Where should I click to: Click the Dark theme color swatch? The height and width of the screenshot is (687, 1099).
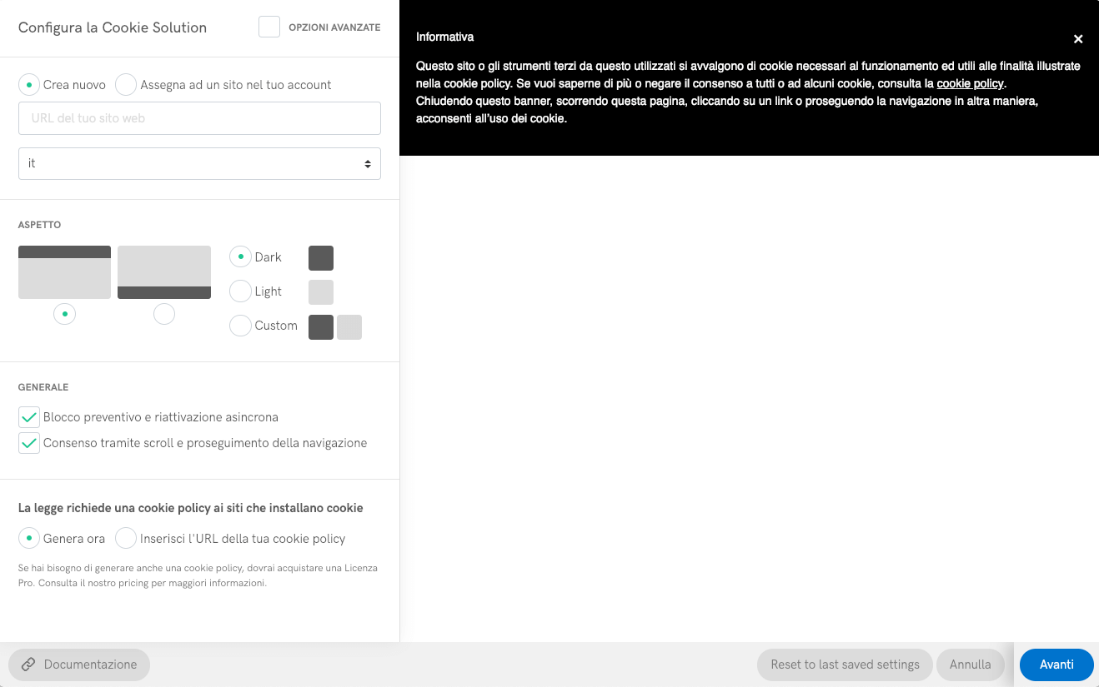(321, 258)
